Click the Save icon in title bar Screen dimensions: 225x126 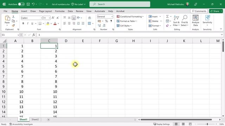28,4
